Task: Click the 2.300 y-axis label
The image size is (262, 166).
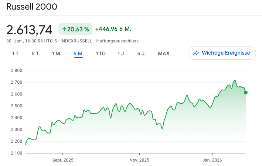Action: pyautogui.click(x=17, y=129)
